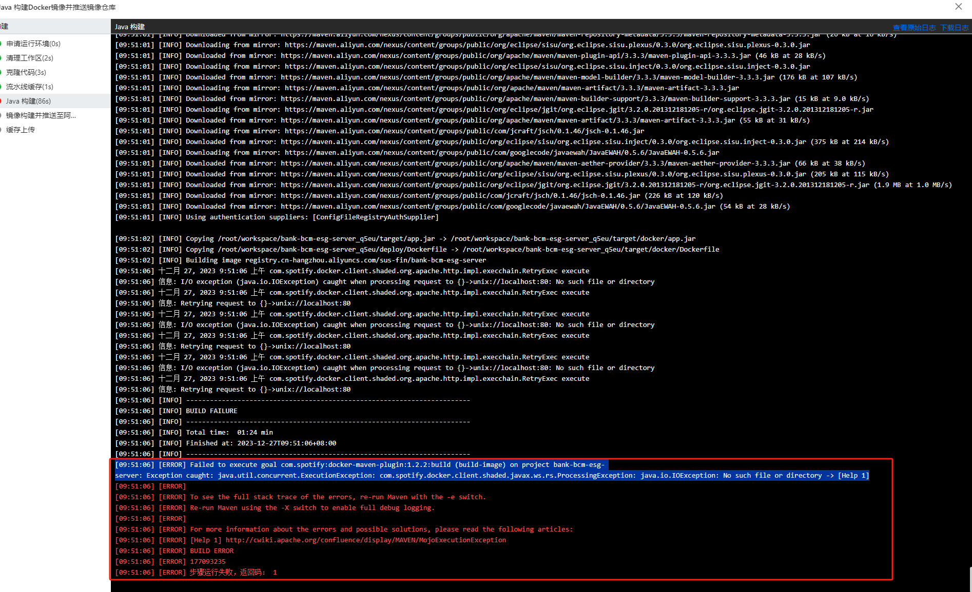Viewport: 972px width, 592px height.
Task: Select the 流水线缓存(1s) step
Action: [30, 87]
